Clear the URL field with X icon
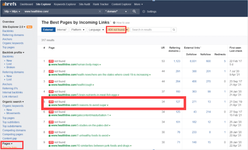 100,11
